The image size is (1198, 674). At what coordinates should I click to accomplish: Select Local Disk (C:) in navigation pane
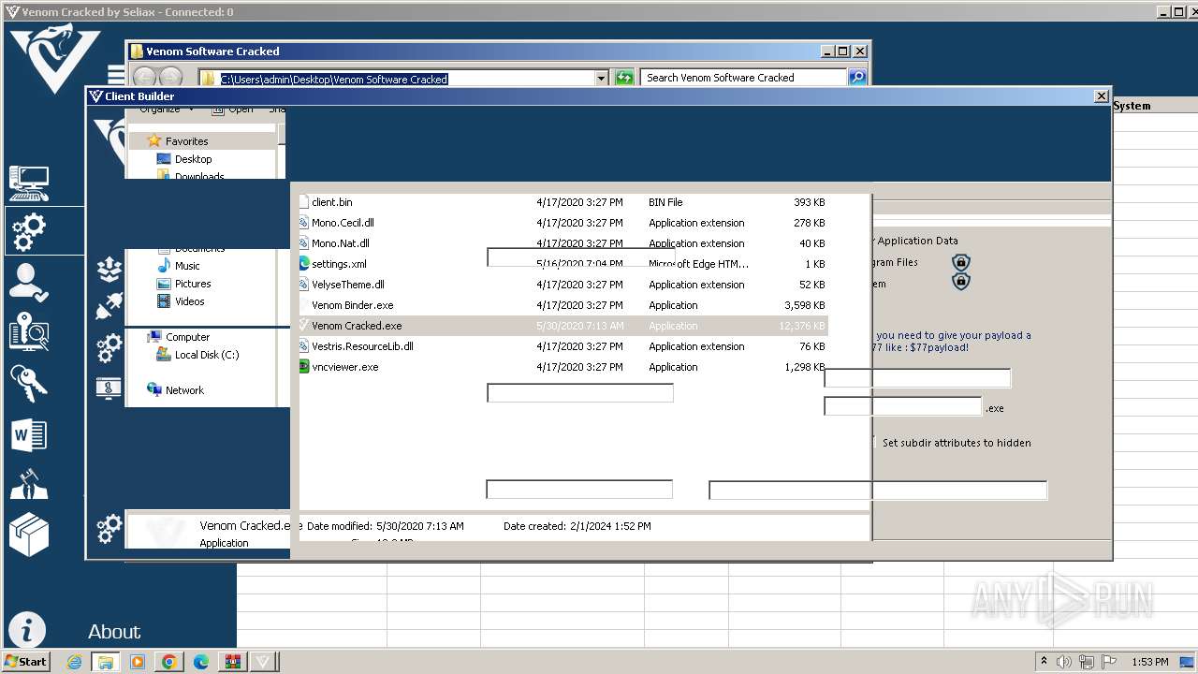pyautogui.click(x=207, y=355)
